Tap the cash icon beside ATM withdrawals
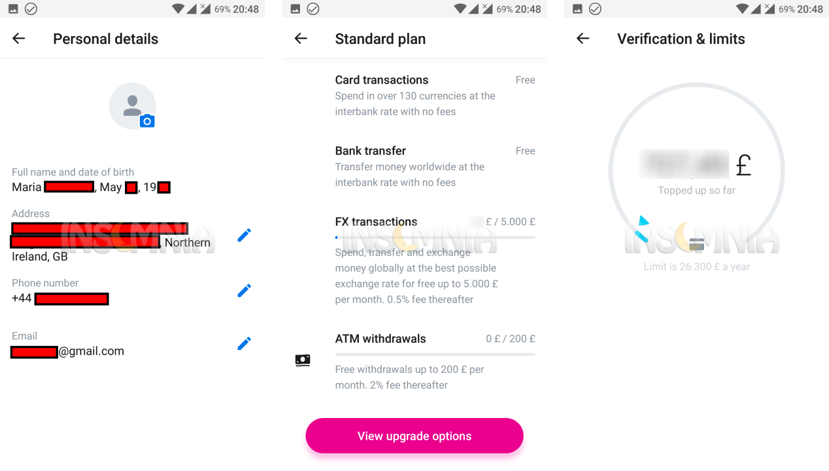Screen dimensions: 829x471 [303, 360]
